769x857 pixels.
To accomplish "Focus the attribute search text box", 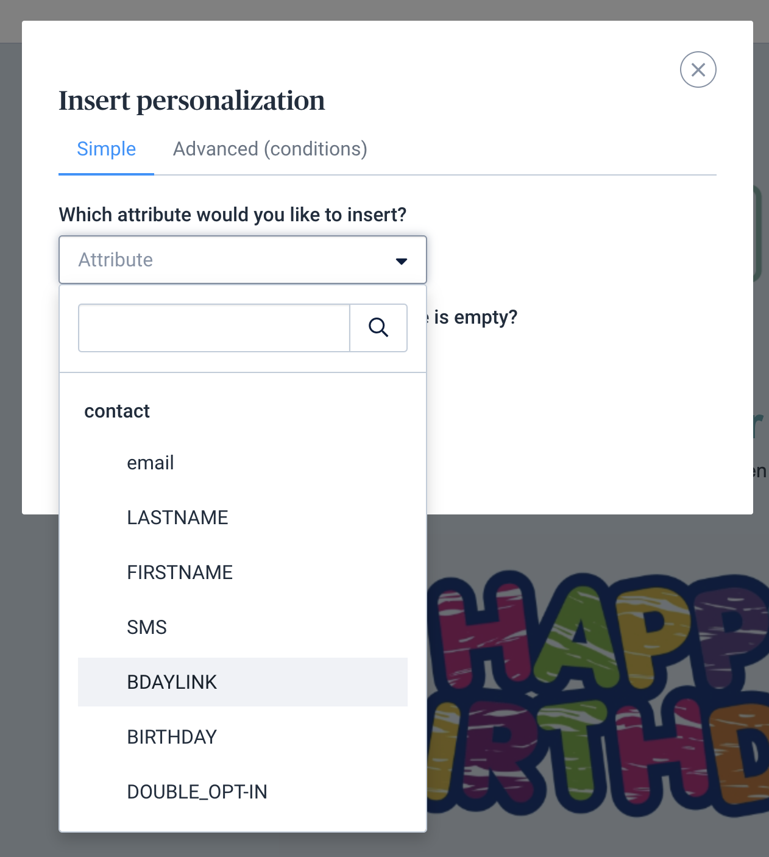I will tap(214, 328).
